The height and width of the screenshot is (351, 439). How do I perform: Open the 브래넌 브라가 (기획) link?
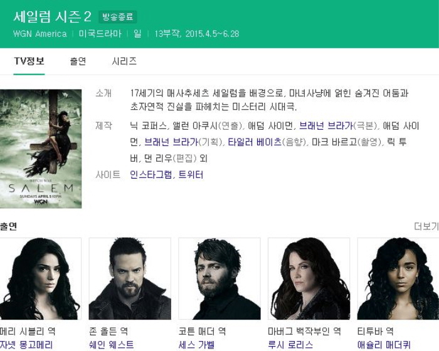(x=171, y=142)
